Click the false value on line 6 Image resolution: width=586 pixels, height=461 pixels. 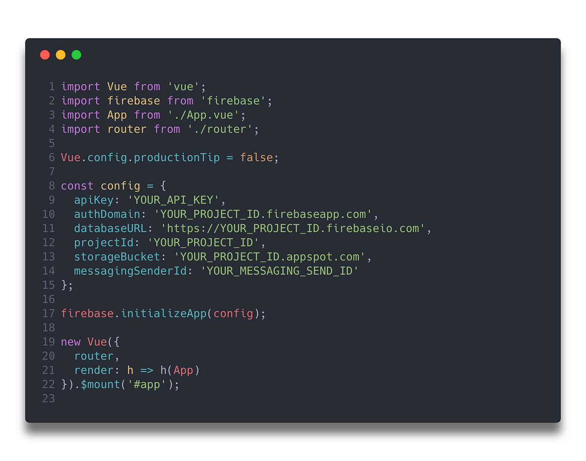pos(256,157)
